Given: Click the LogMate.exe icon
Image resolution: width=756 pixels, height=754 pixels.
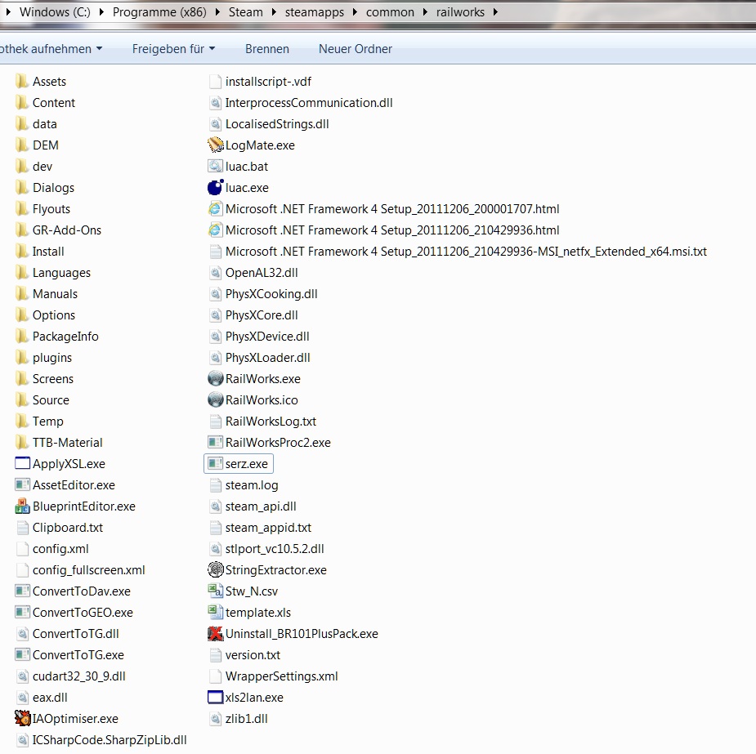Looking at the screenshot, I should coord(216,145).
